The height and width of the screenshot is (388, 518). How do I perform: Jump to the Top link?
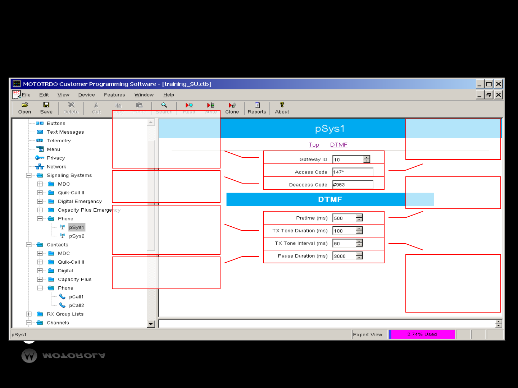[x=314, y=145]
